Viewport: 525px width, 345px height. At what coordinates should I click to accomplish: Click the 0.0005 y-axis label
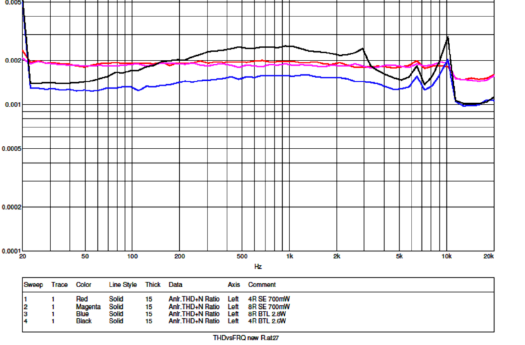point(10,149)
